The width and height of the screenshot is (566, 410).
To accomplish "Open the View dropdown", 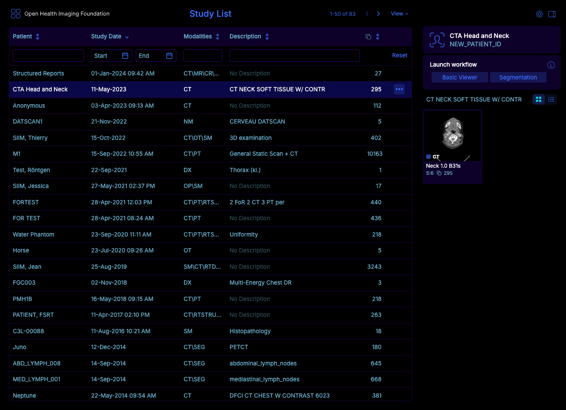I will [400, 14].
